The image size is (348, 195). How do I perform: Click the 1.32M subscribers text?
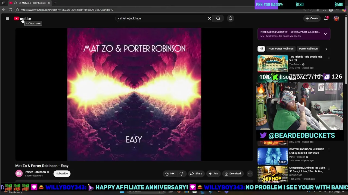click(x=34, y=176)
